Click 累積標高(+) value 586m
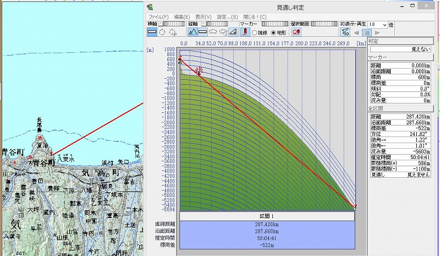 tap(424, 163)
